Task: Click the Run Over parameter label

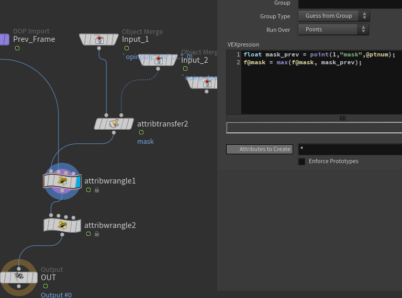Action: 278,30
